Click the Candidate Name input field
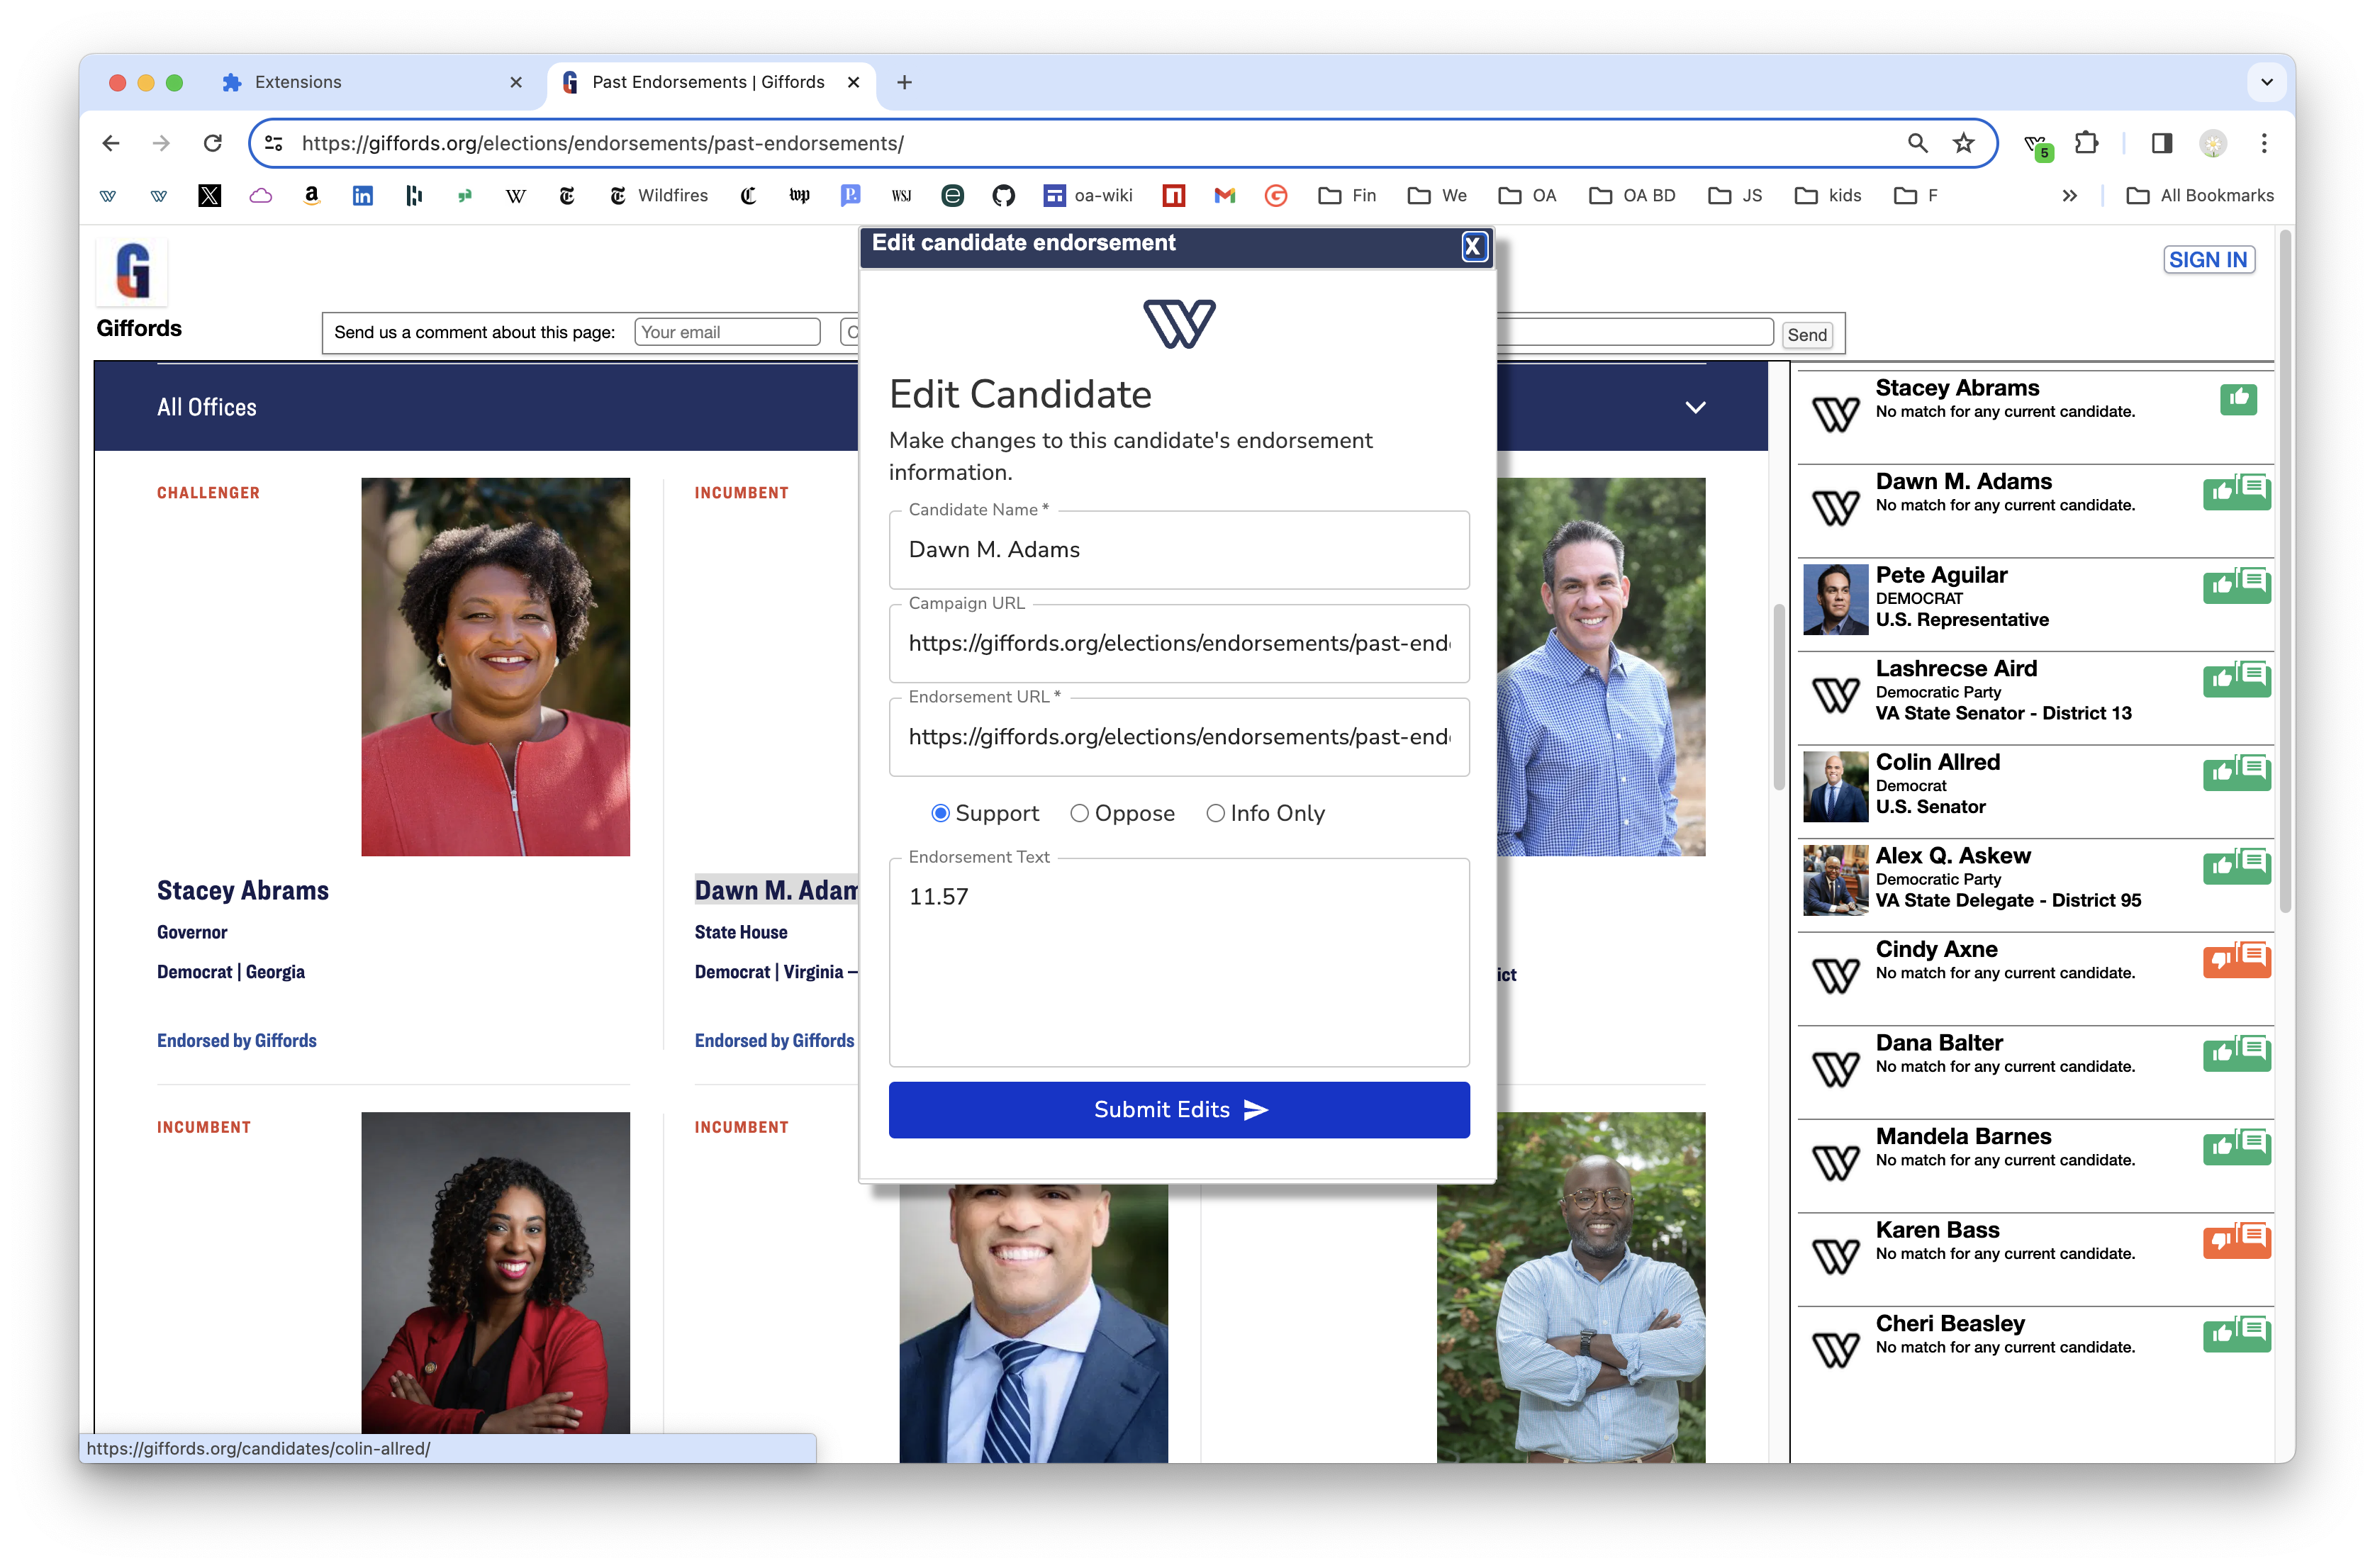 pos(1179,550)
